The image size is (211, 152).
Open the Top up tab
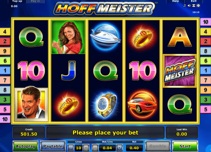pos(17,1)
